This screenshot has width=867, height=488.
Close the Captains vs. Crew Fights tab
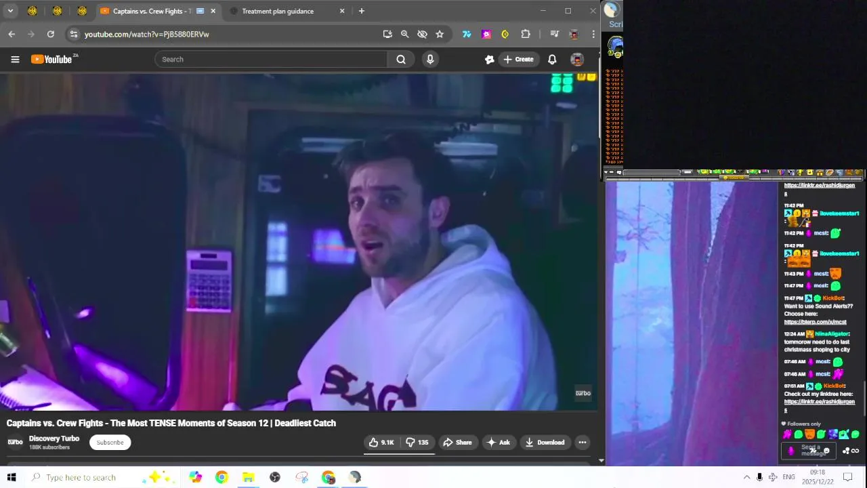click(x=213, y=11)
